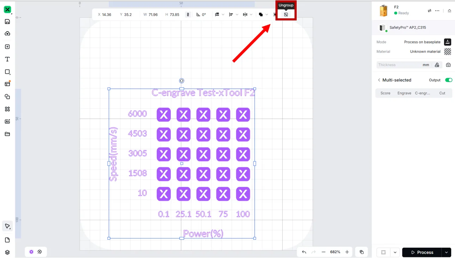This screenshot has width=455, height=258.
Task: Click the Undo arrow
Action: click(x=304, y=252)
